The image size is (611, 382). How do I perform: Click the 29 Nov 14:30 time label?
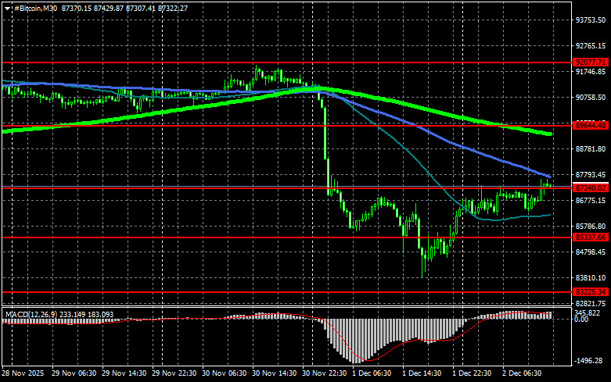pyautogui.click(x=124, y=373)
